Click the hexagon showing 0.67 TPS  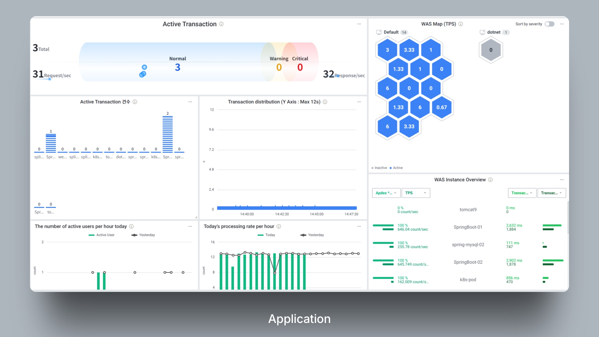pyautogui.click(x=441, y=107)
